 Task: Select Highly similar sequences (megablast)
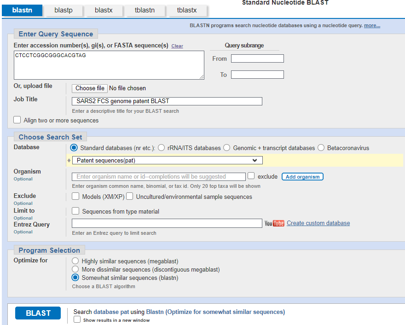[75, 261]
